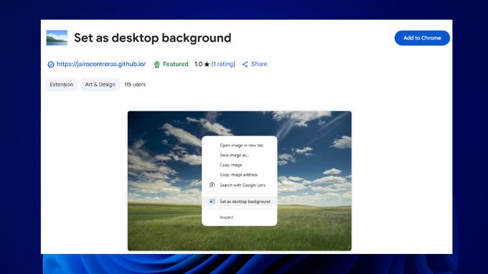
Task: Click the verified publisher badge icon
Action: 51,65
